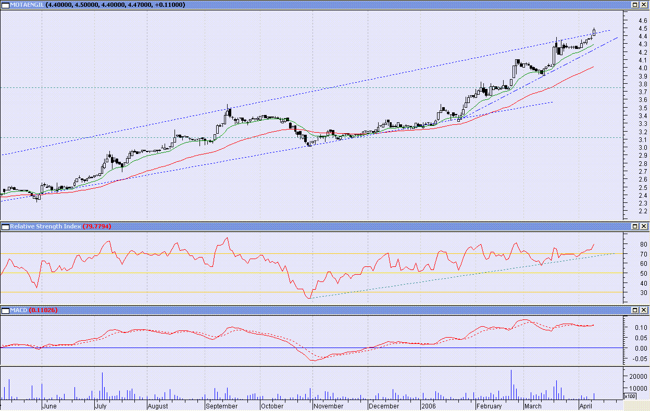This screenshot has width=650, height=411.
Task: Maximize the MOTAENGIL price panel
Action: [635, 5]
